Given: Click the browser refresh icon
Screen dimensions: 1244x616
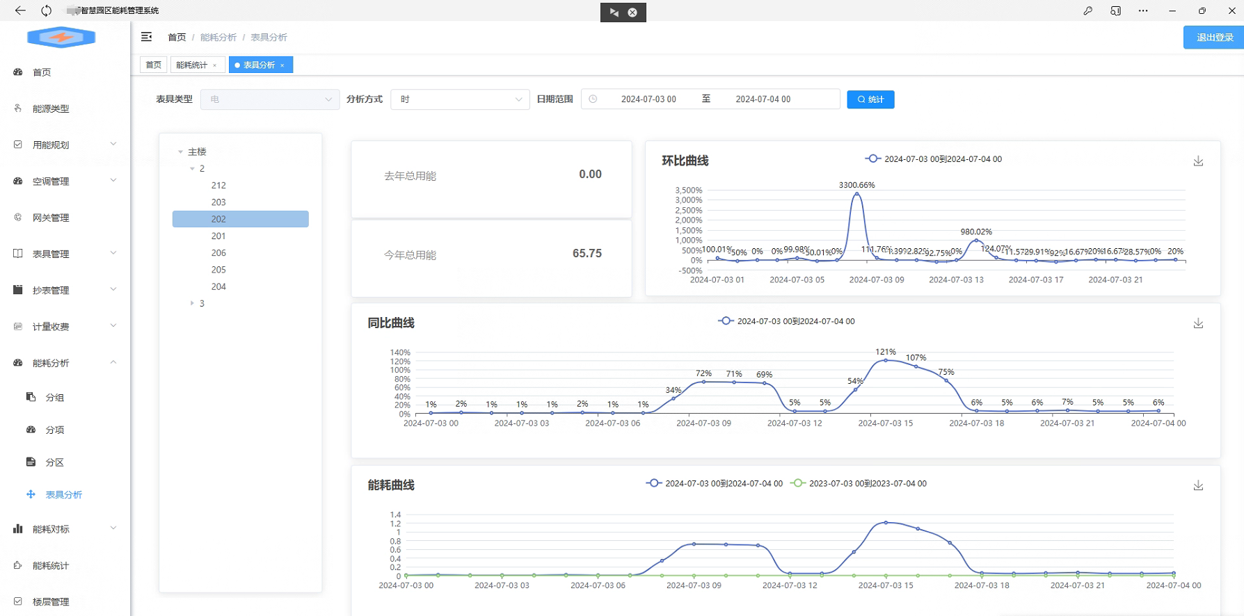Looking at the screenshot, I should click(x=46, y=10).
